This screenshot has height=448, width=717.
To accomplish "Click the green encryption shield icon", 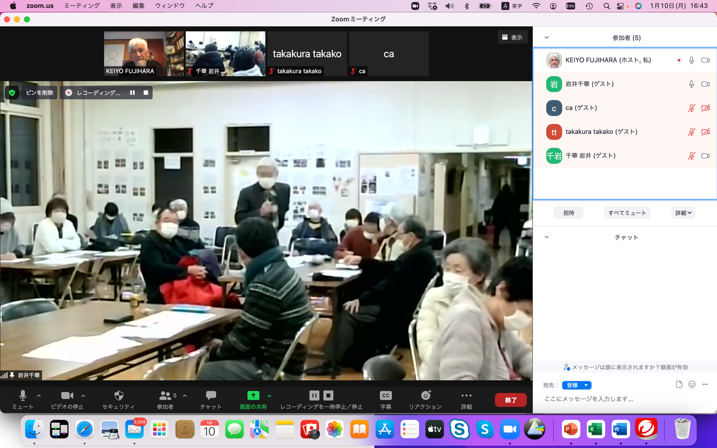I will (12, 92).
